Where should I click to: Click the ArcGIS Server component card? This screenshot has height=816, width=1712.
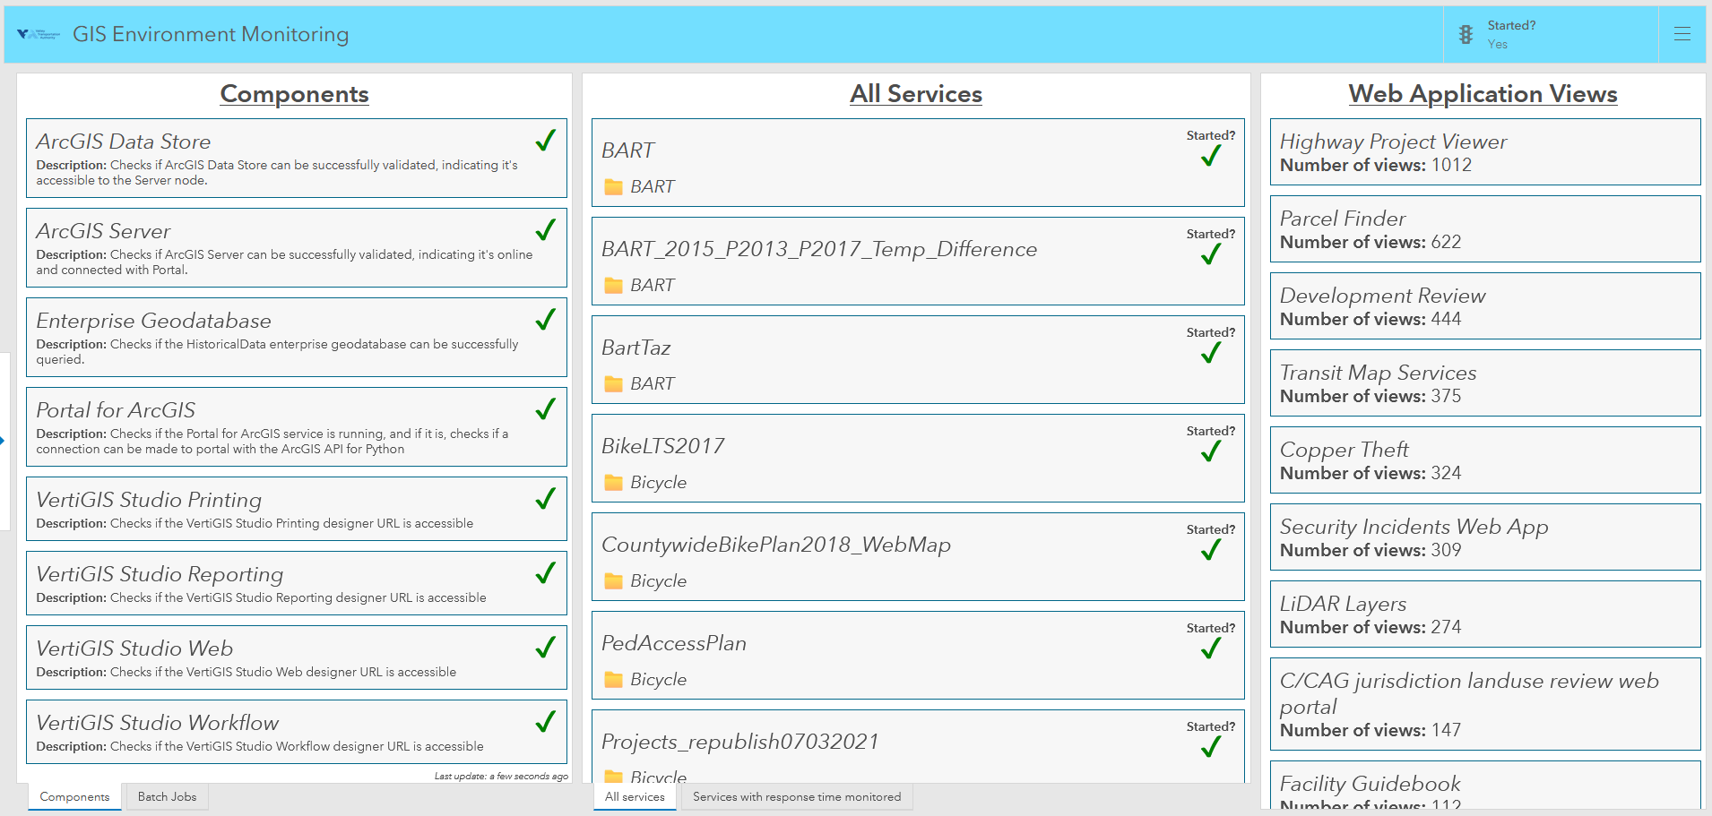click(x=296, y=248)
